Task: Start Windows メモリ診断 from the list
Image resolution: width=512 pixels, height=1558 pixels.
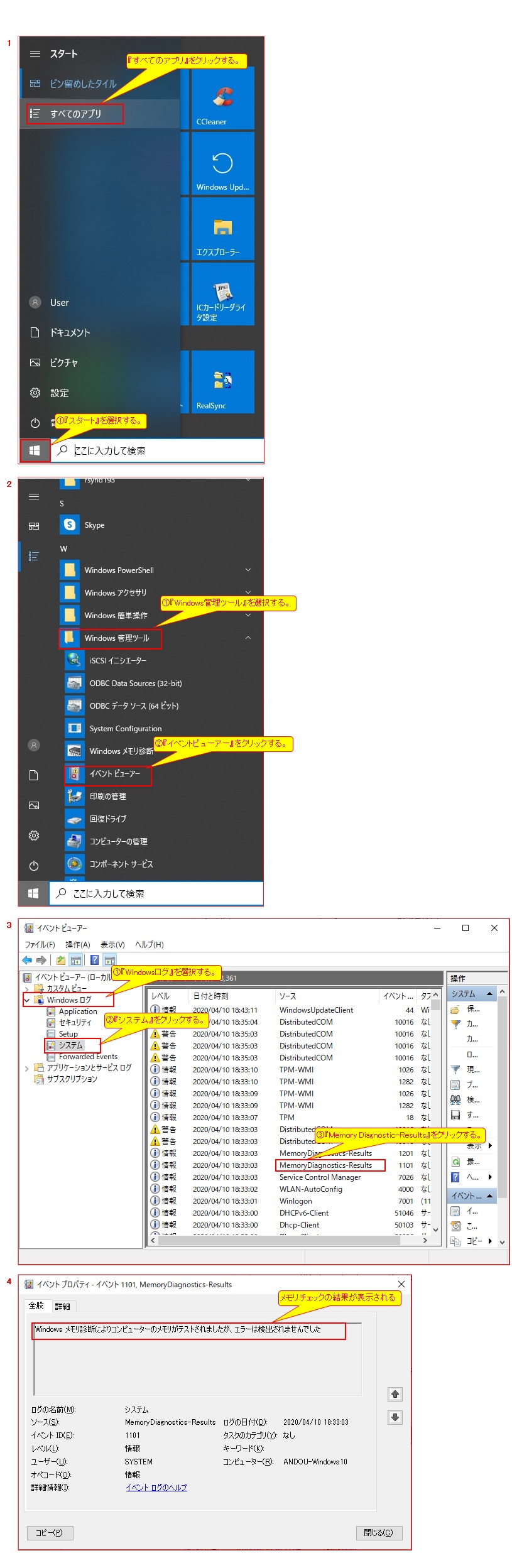Action: [110, 751]
